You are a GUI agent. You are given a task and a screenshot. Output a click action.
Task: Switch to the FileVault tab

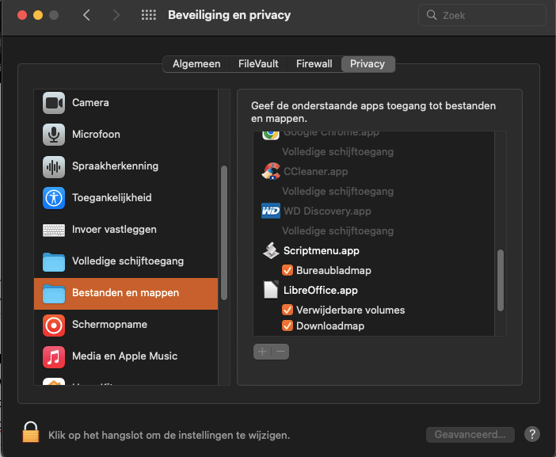click(258, 64)
